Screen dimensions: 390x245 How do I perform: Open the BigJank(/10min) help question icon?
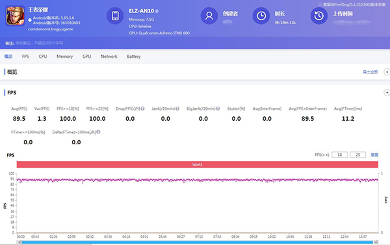pos(218,109)
